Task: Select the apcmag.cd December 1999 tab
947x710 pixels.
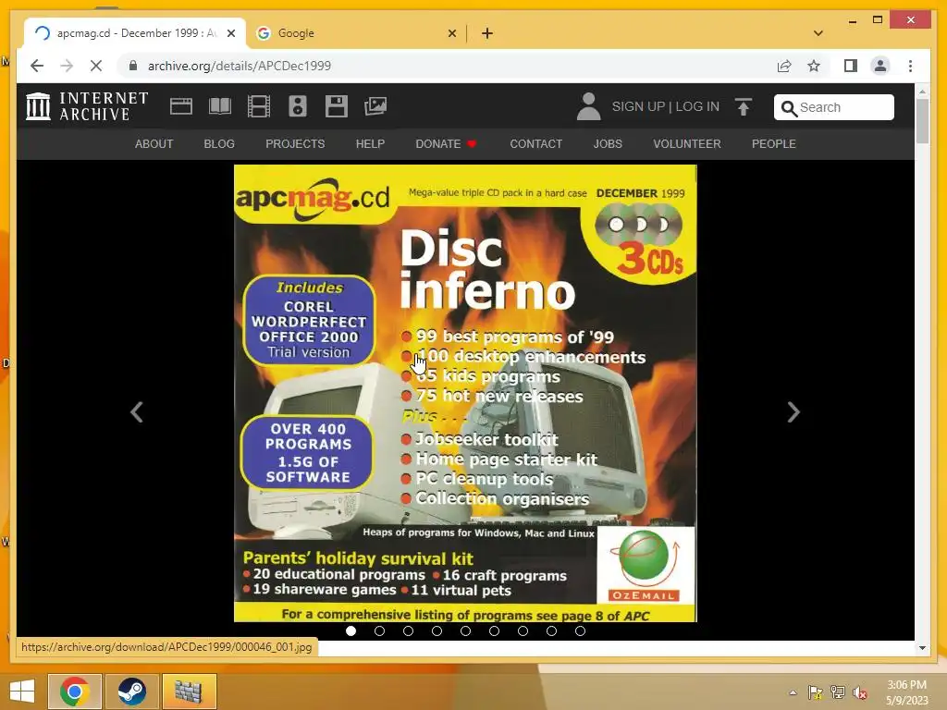Action: pos(135,33)
